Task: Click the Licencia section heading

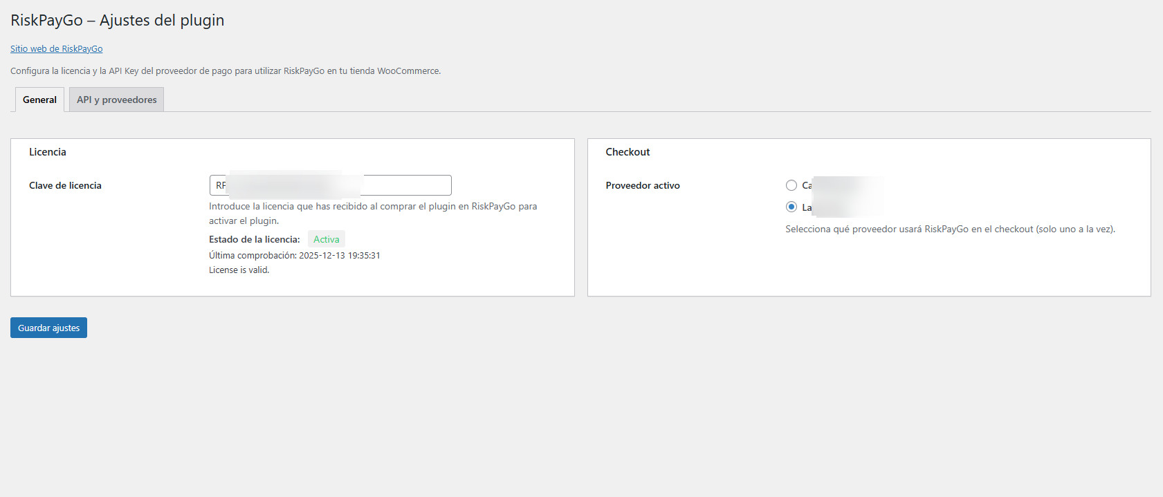Action: coord(48,152)
